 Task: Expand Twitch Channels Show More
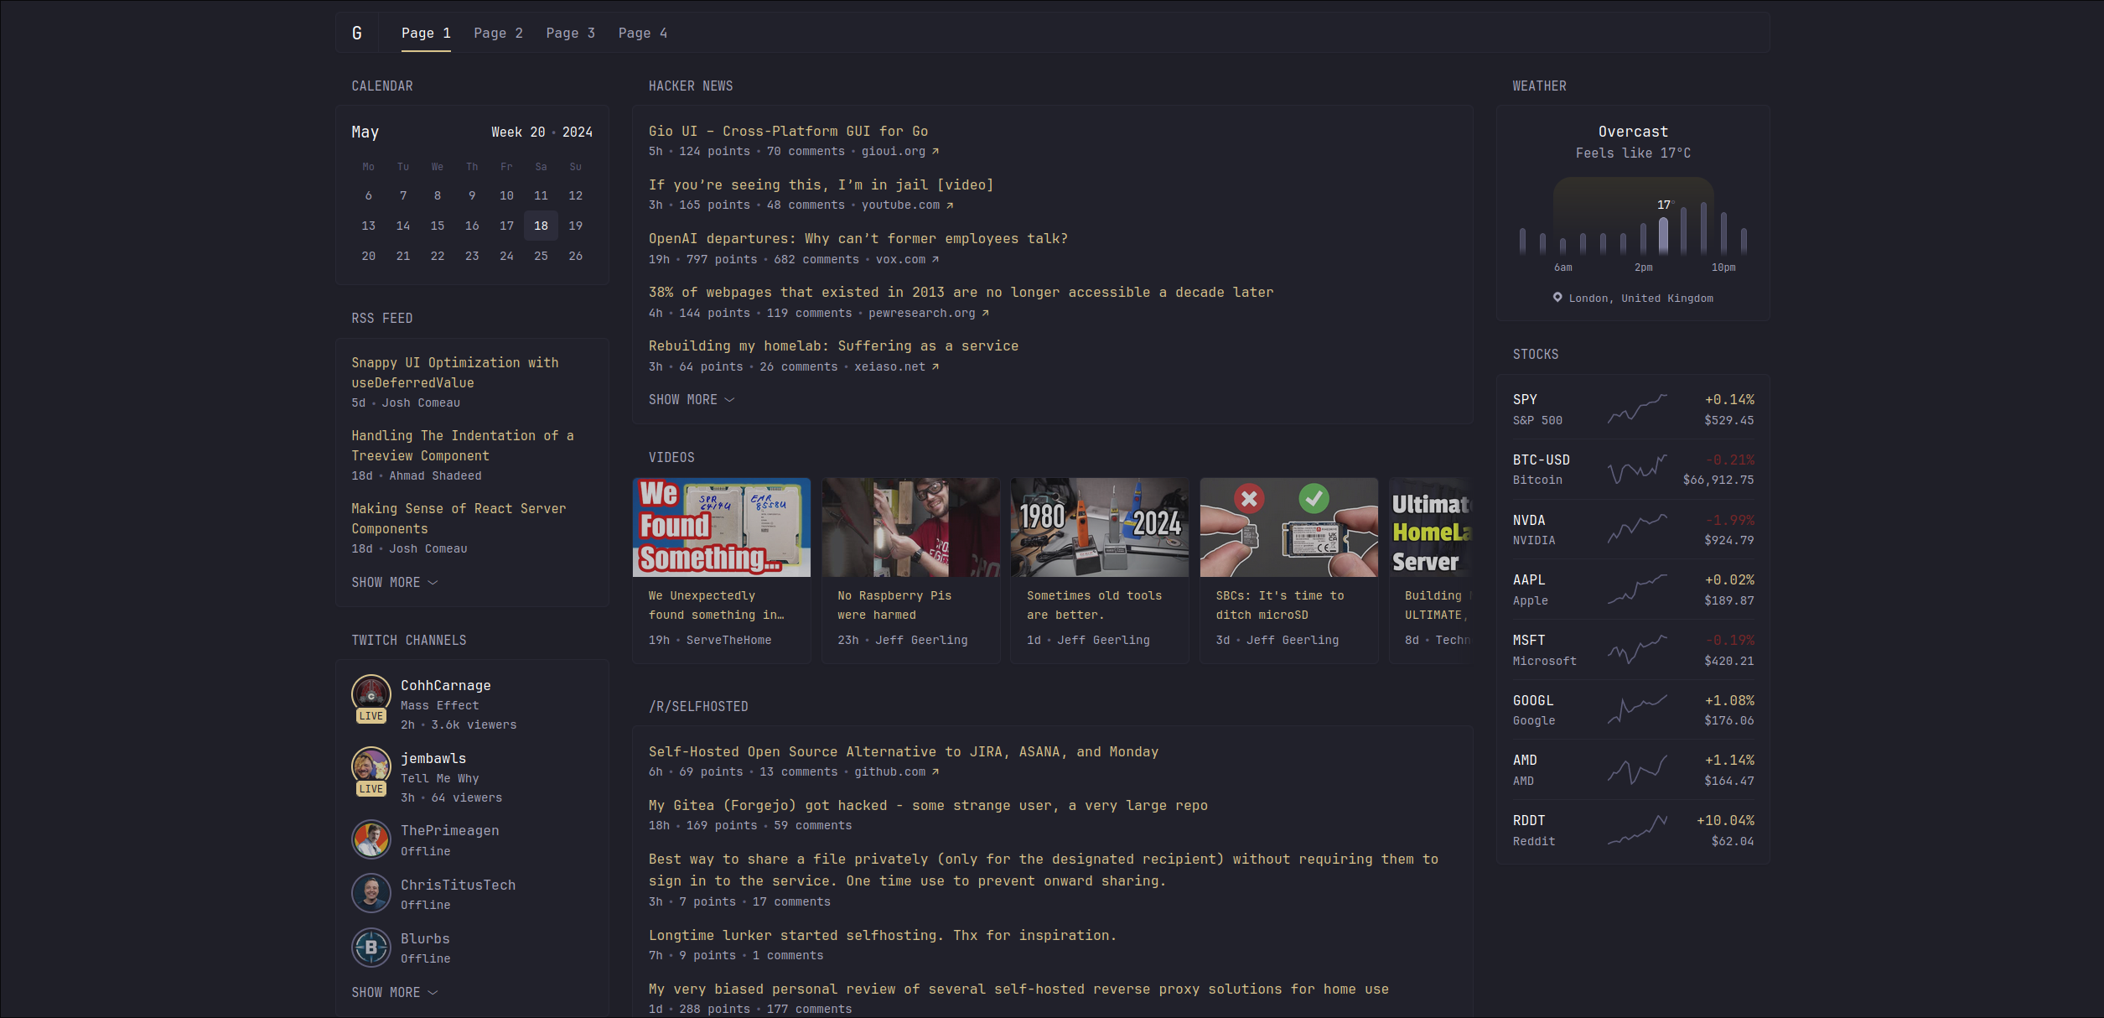394,992
